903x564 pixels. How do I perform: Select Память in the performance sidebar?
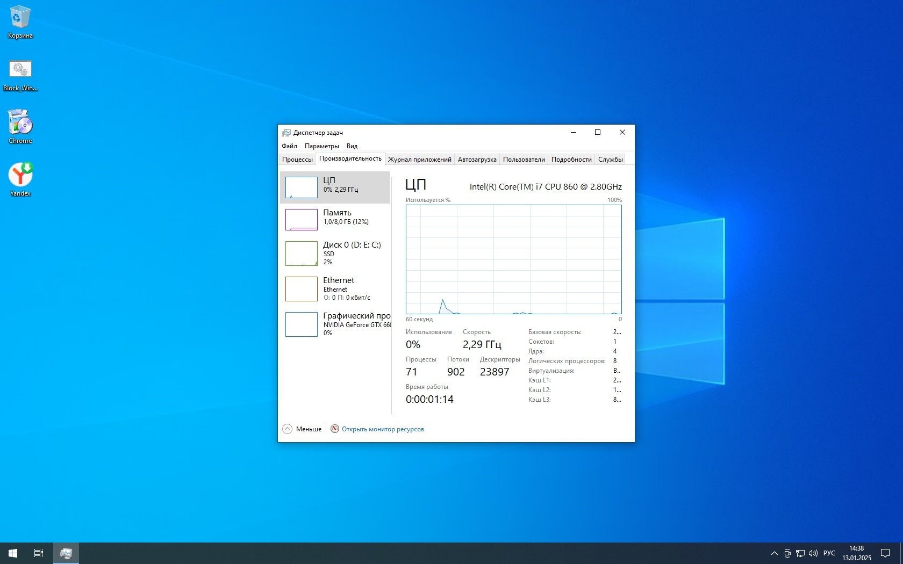pyautogui.click(x=335, y=219)
